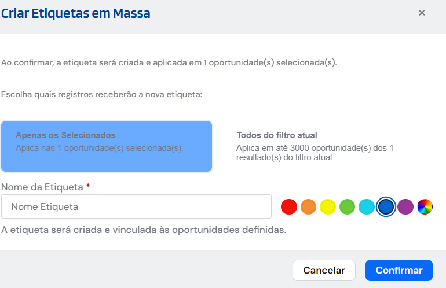Set the label color to purple
Image resolution: width=446 pixels, height=288 pixels.
click(405, 206)
